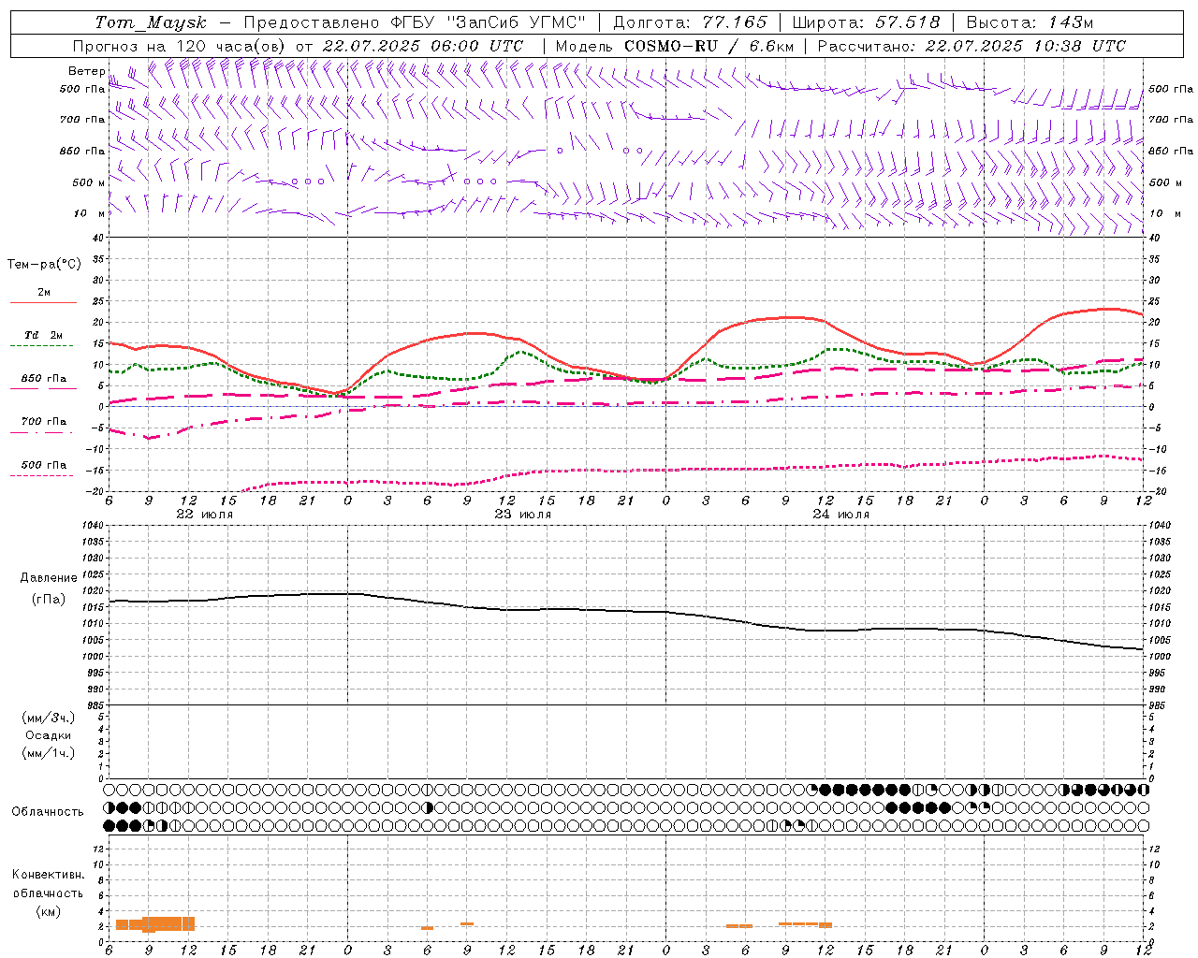1198x958 pixels.
Task: Click the 24 июля date label
Action: click(x=841, y=515)
